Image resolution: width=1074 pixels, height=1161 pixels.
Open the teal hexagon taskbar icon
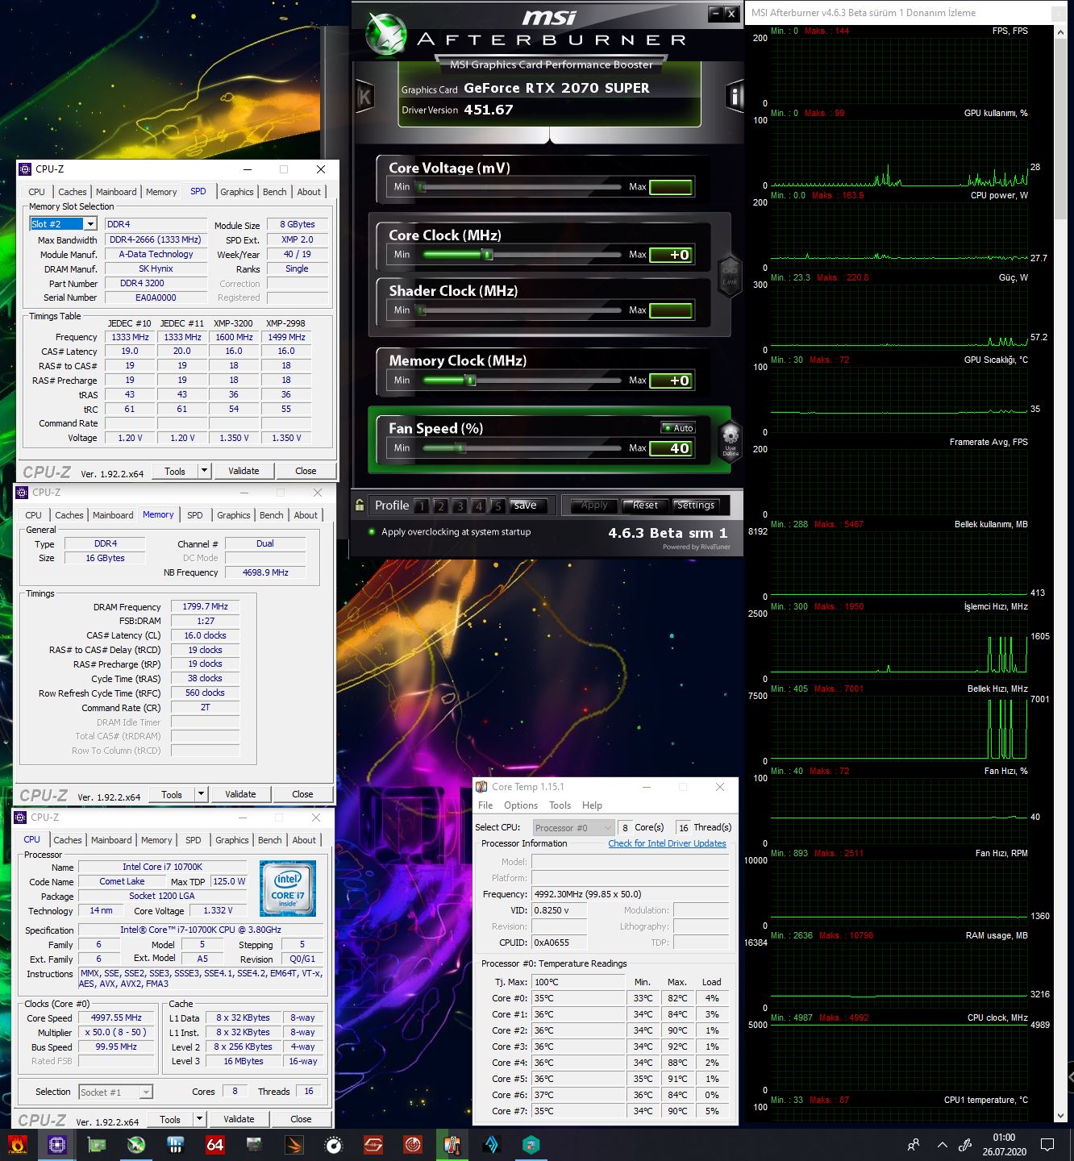point(531,1144)
